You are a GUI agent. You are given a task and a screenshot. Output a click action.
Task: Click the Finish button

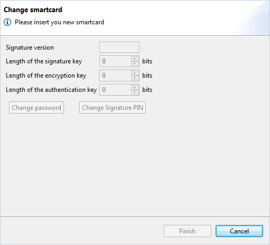click(188, 231)
